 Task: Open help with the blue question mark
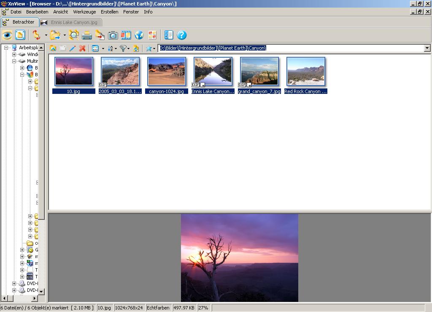(x=181, y=35)
